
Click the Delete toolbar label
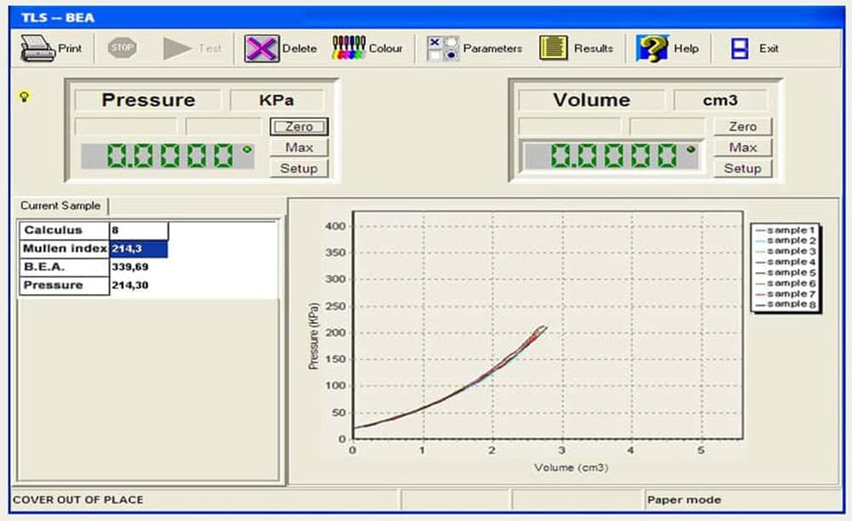click(x=299, y=48)
